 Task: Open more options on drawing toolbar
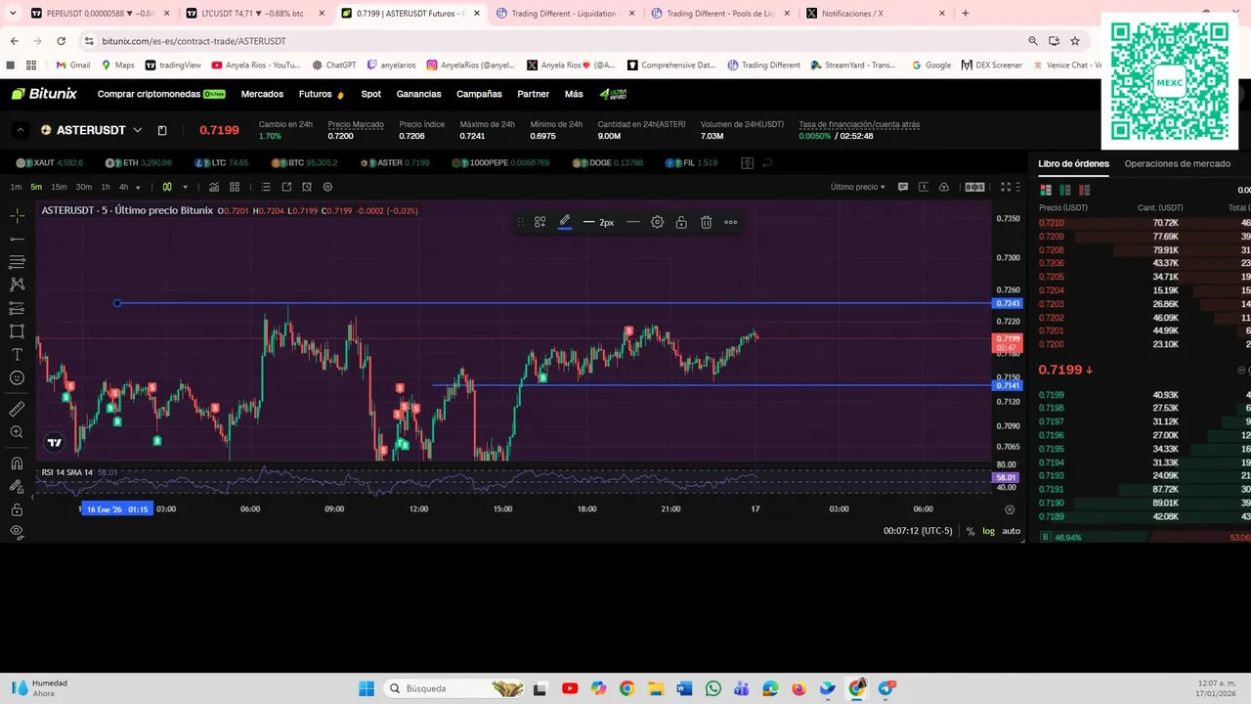tap(730, 222)
